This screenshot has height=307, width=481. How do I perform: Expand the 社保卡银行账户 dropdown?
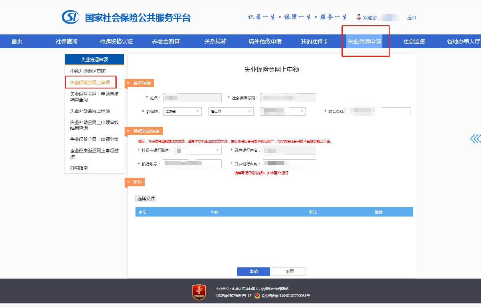[x=198, y=150]
